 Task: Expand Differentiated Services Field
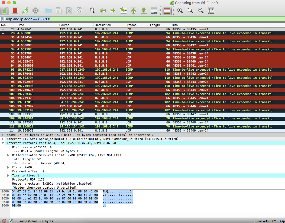pos(8,155)
